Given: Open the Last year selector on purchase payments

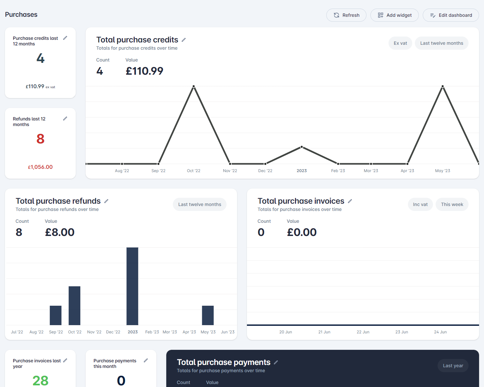Looking at the screenshot, I should click(453, 366).
